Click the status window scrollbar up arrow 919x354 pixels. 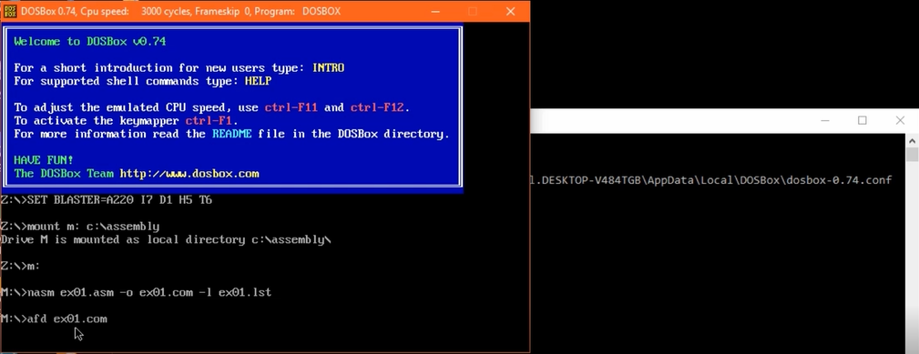click(912, 140)
